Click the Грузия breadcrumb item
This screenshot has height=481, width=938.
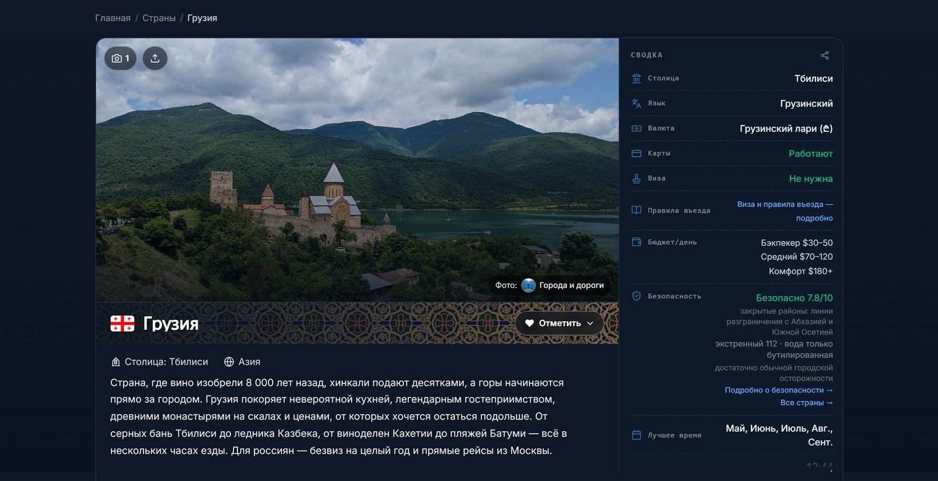pyautogui.click(x=202, y=18)
